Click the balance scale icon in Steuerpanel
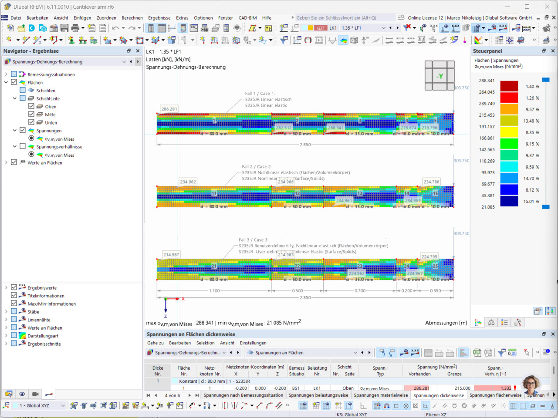The image size is (558, 418). [491, 323]
